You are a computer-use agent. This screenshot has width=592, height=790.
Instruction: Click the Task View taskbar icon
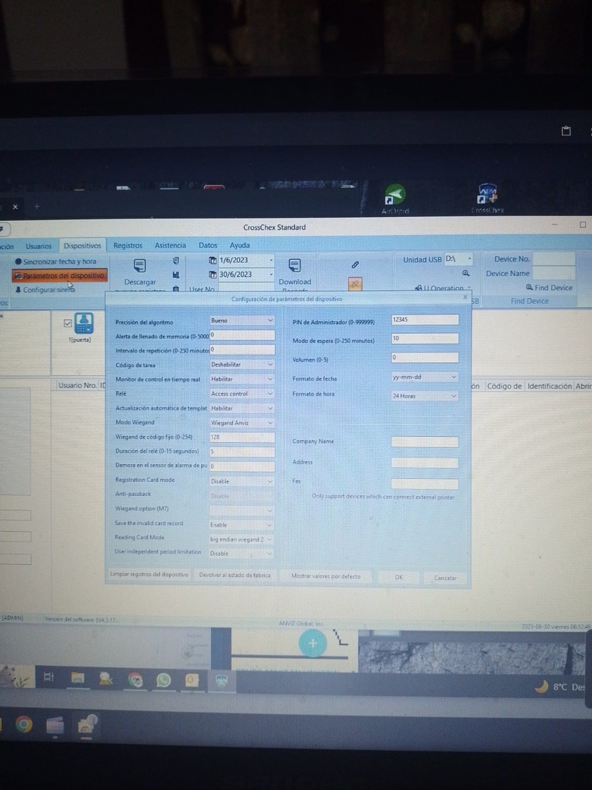tap(49, 676)
